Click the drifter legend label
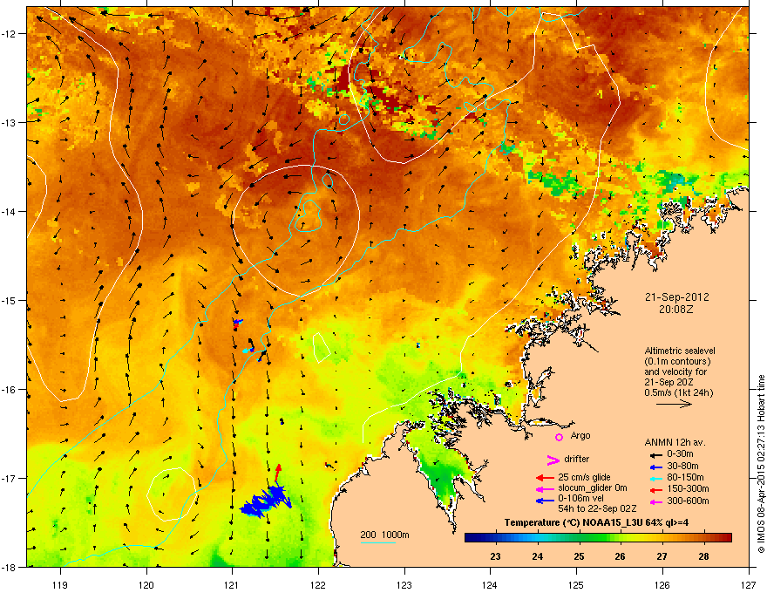The height and width of the screenshot is (593, 767). (577, 459)
